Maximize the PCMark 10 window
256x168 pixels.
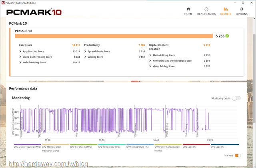(243, 3)
